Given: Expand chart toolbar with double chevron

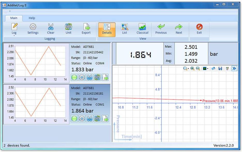Looking at the screenshot, I should tap(234, 68).
